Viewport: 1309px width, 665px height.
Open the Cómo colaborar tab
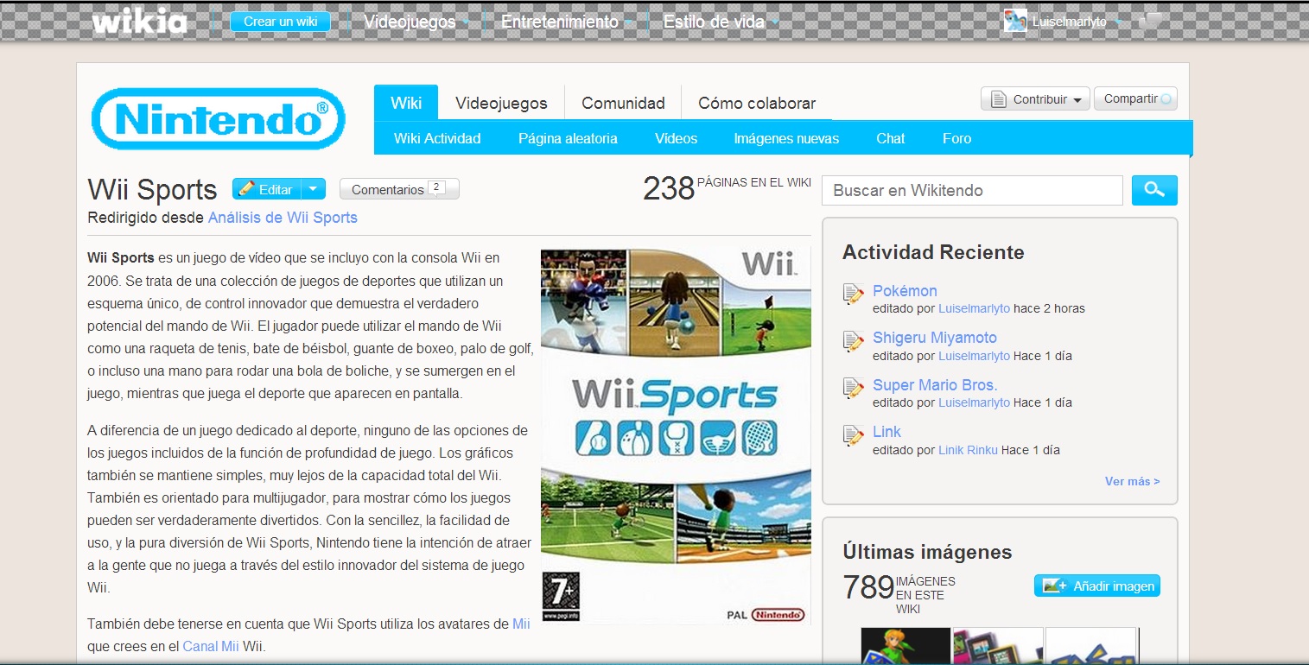(757, 103)
